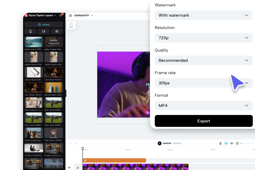Click the video preview canvas image

tap(124, 85)
